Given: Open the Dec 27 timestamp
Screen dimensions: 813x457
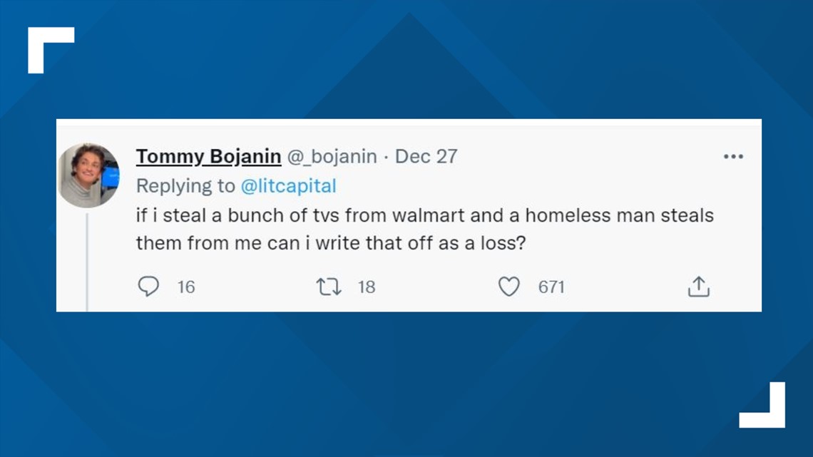Looking at the screenshot, I should click(x=426, y=156).
